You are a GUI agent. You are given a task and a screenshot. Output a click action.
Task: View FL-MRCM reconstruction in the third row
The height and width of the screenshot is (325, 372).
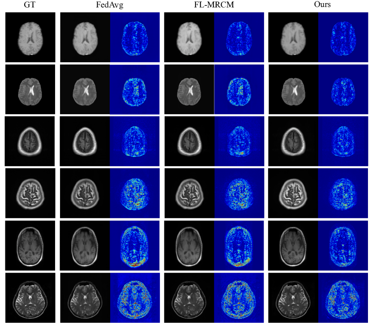[189, 141]
